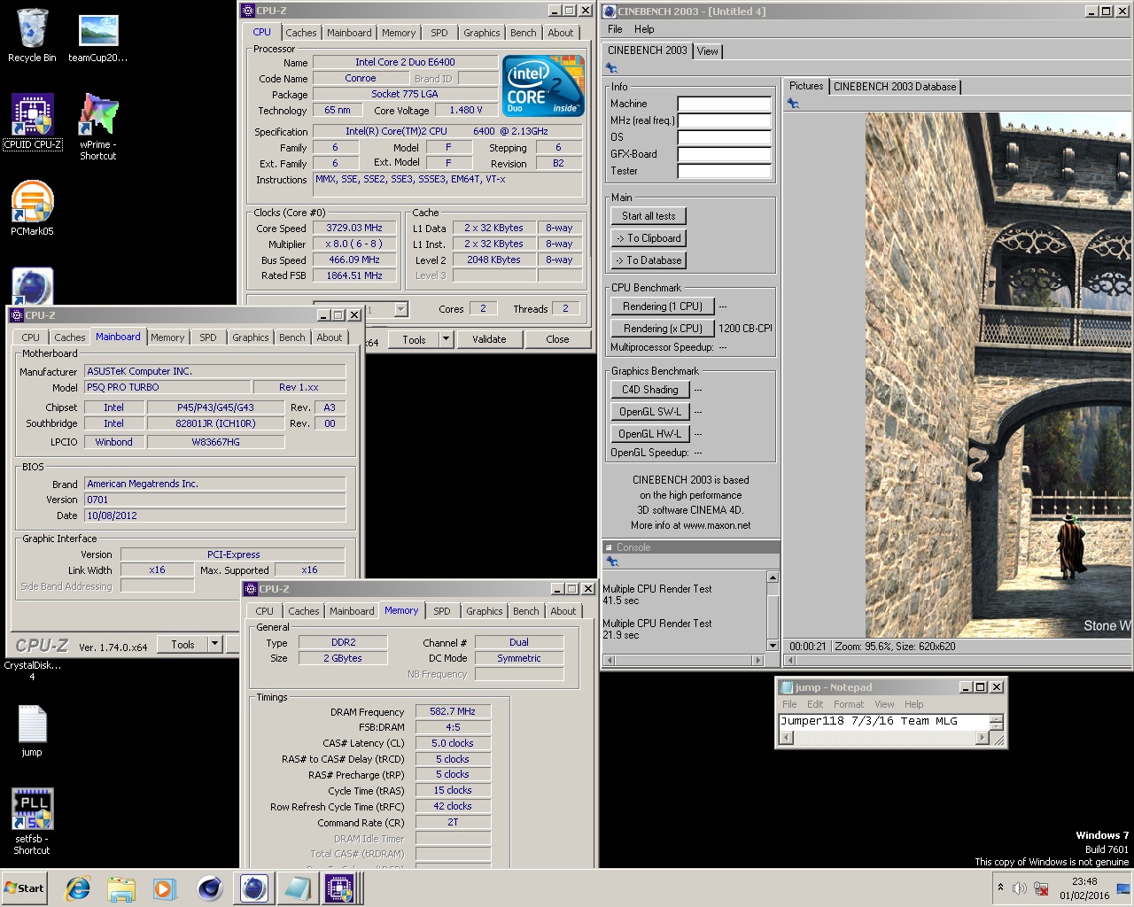Click Notepad horizontal scrollbar right arrow
1134x907 pixels.
pos(983,738)
